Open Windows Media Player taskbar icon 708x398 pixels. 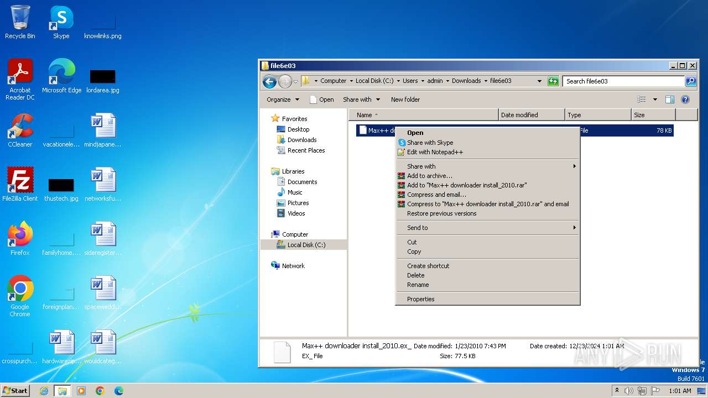click(x=81, y=391)
